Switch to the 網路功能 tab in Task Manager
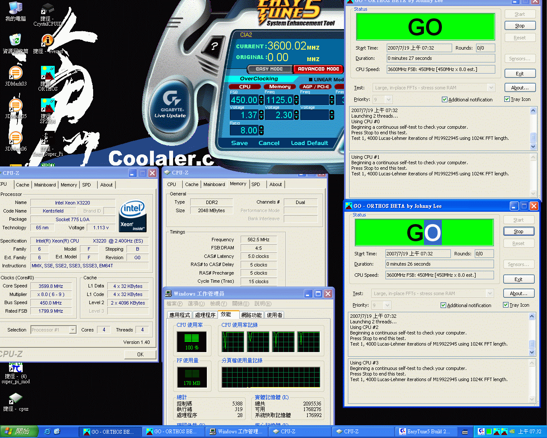Viewport: 547px width, 438px height. 251,315
